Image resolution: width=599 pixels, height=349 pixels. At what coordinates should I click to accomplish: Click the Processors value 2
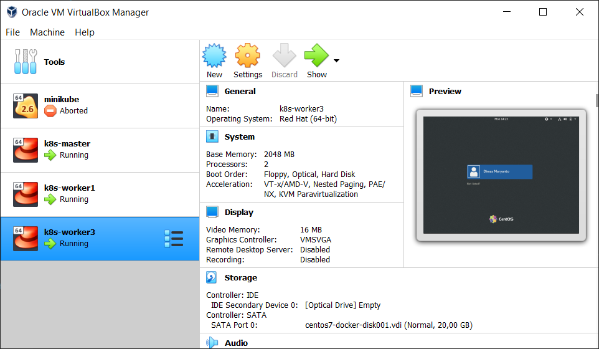click(x=266, y=165)
